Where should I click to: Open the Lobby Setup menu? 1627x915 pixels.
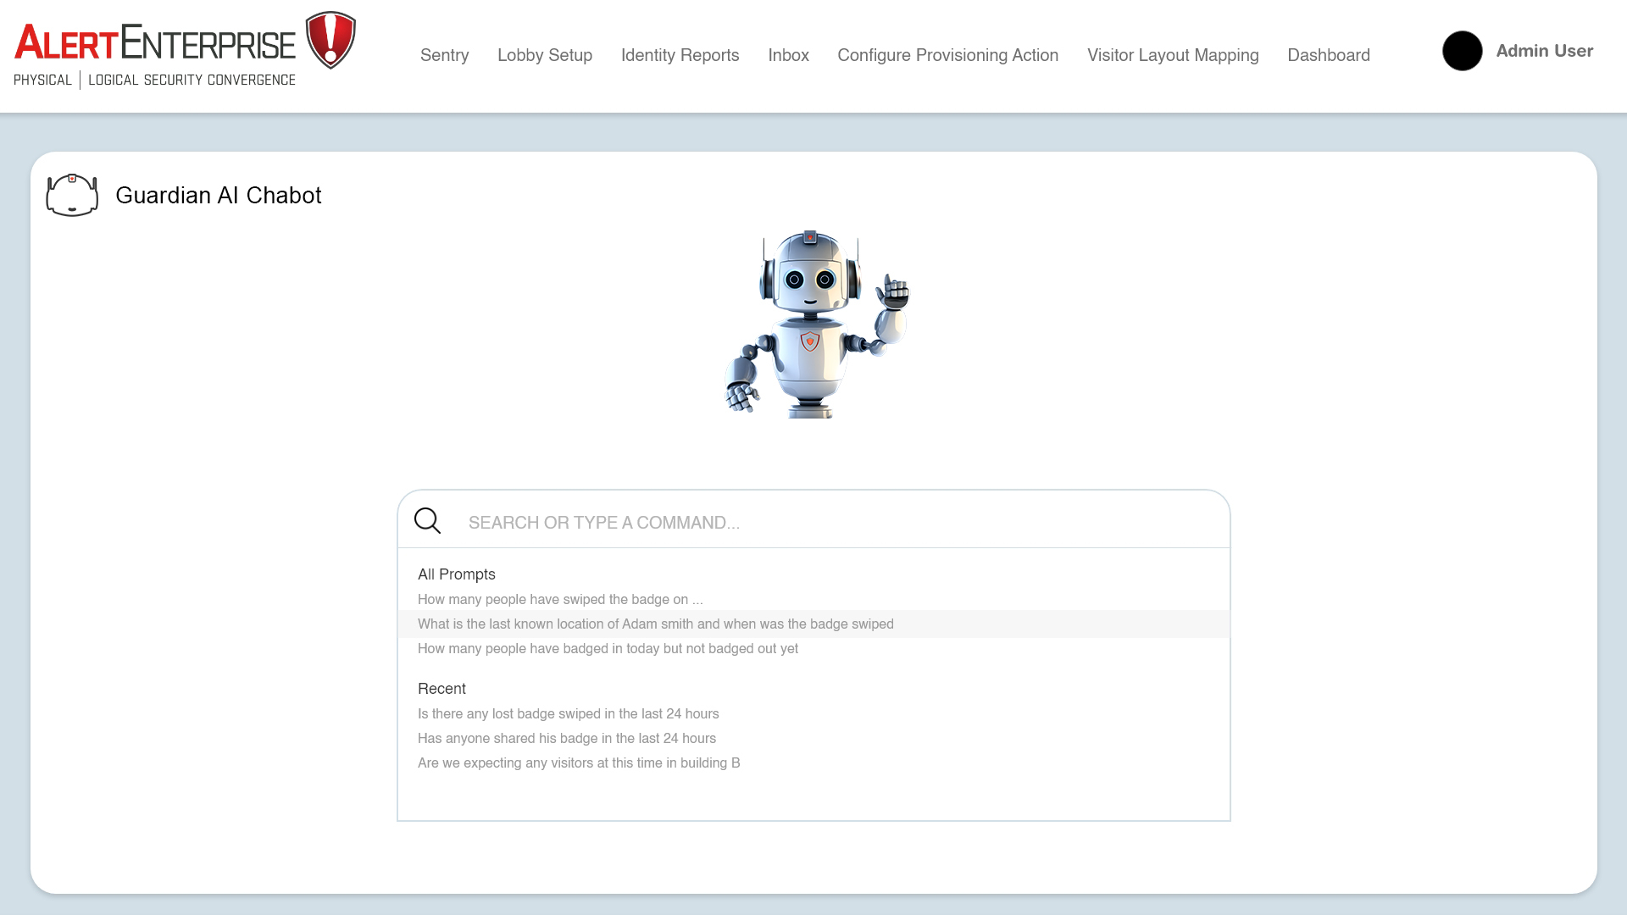544,55
